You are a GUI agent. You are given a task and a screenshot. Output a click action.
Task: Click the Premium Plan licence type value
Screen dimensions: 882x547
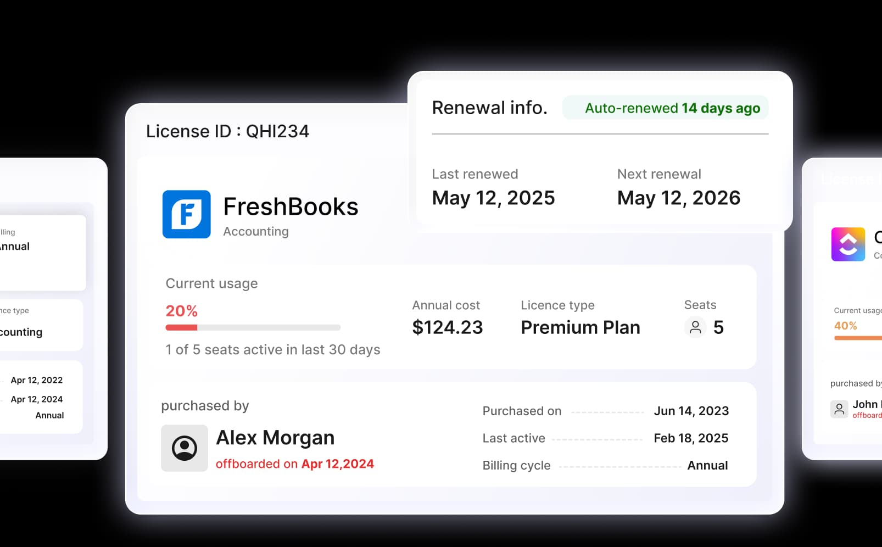click(580, 327)
